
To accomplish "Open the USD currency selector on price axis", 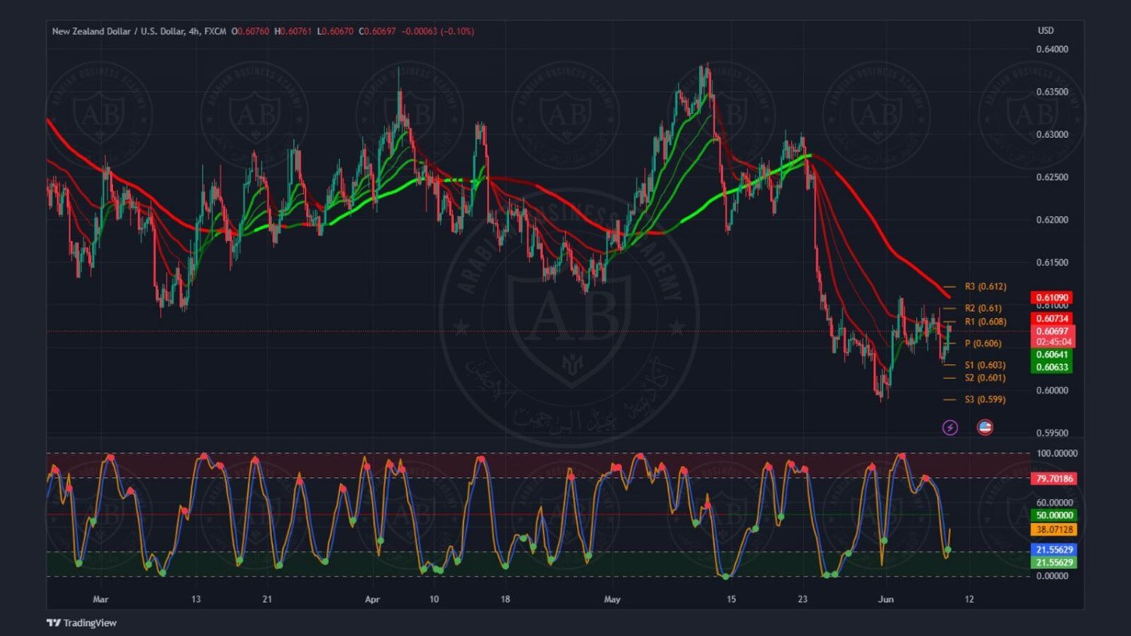I will tap(1045, 31).
